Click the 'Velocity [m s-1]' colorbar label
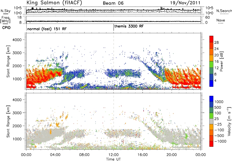232x161 pixels. [229, 121]
